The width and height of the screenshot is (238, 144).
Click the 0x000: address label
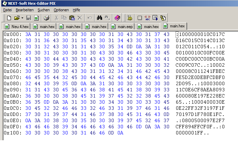coord(13,34)
